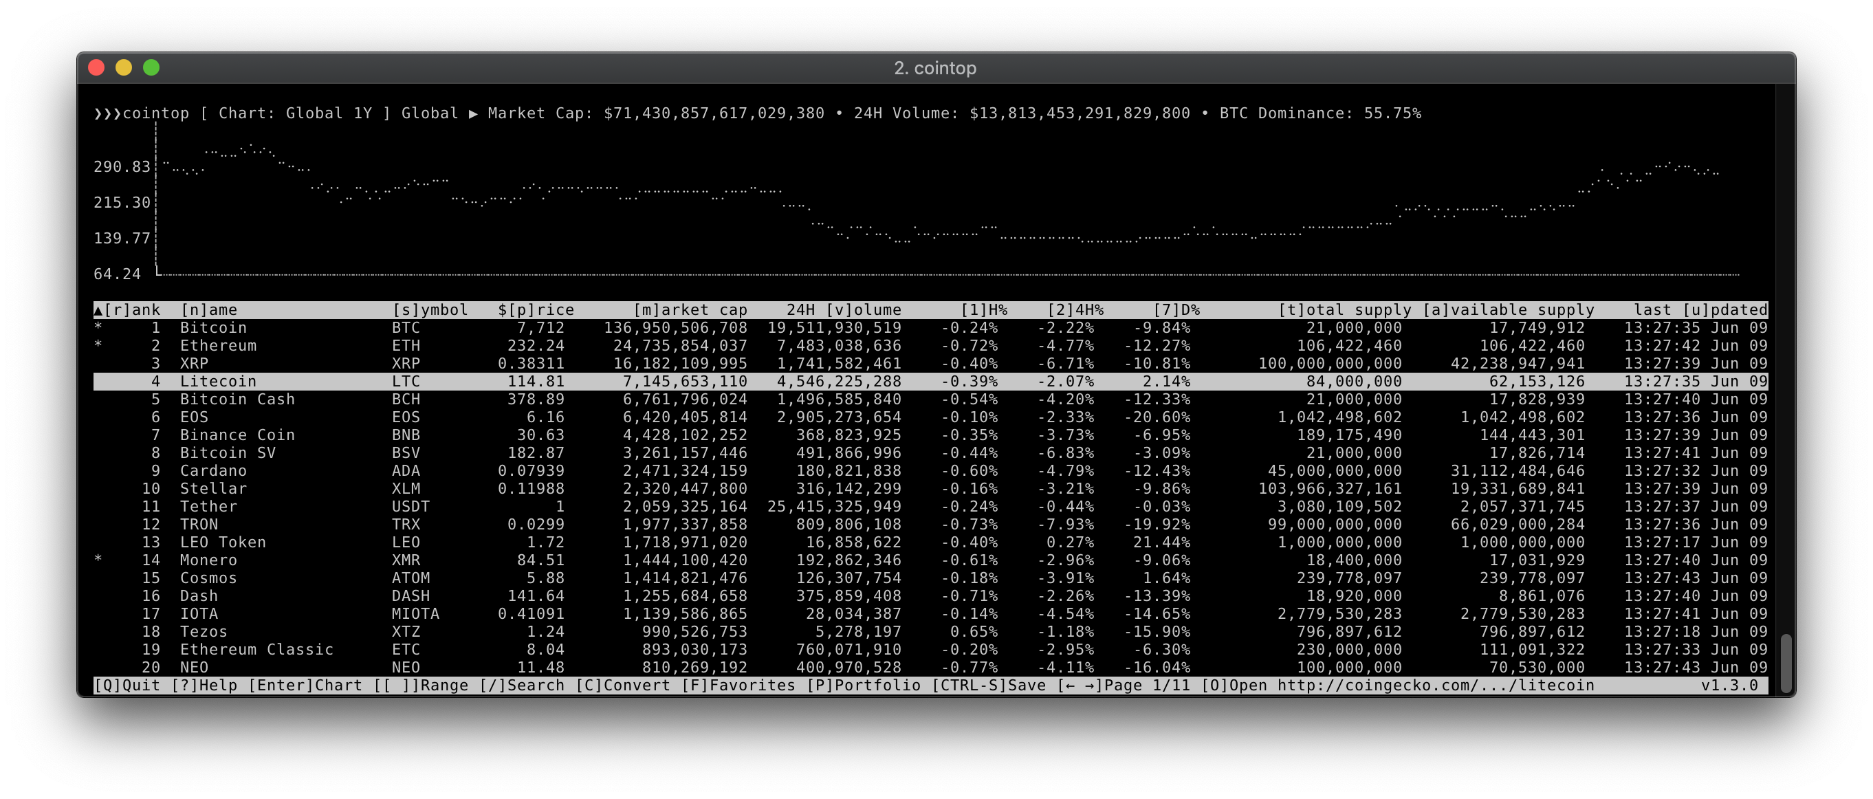Sort by the [7]D% column header
Viewport: 1873px width, 799px height.
1176,310
